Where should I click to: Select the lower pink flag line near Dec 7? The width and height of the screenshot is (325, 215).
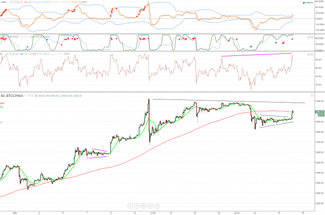[98, 157]
